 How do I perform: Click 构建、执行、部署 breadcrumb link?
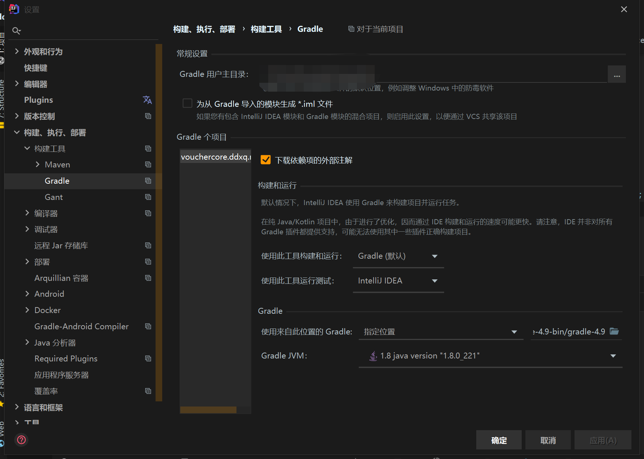pyautogui.click(x=204, y=29)
